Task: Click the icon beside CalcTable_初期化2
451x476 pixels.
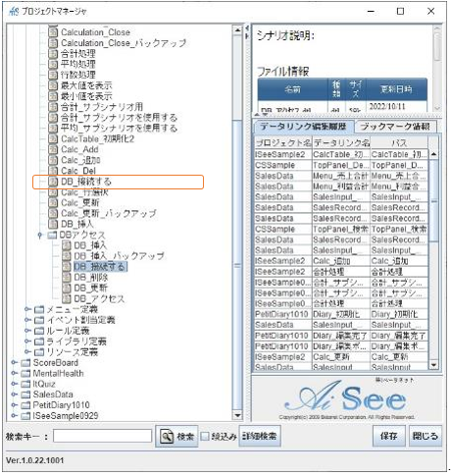Action: coord(53,138)
